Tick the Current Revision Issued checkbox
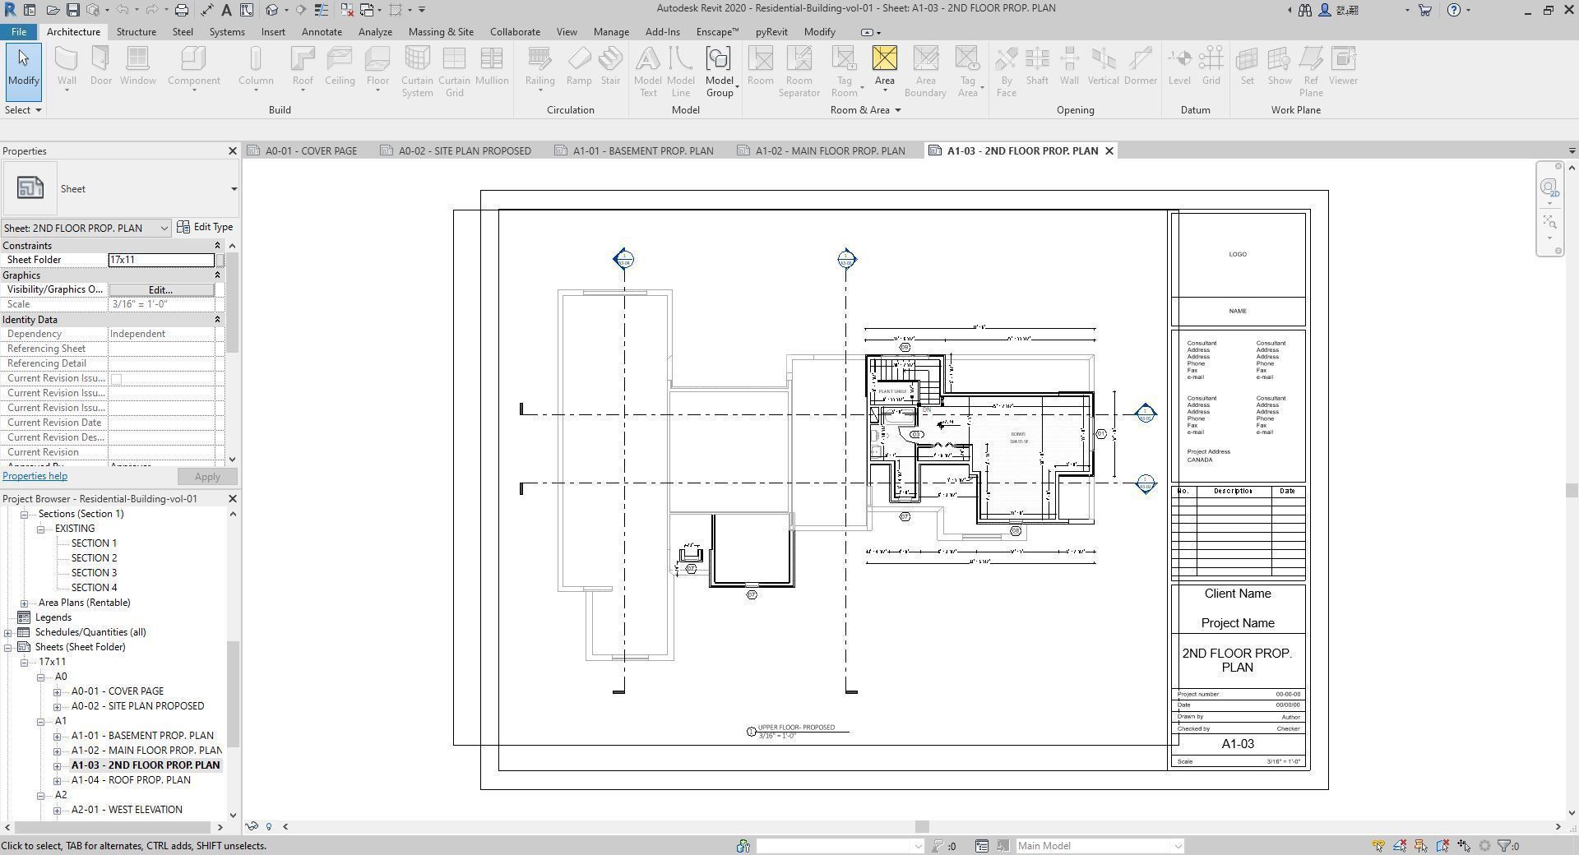This screenshot has height=855, width=1579. [116, 379]
